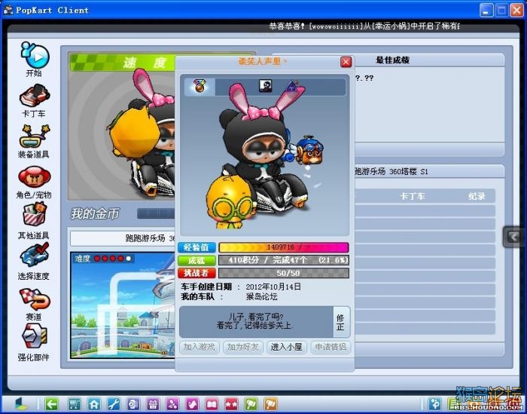The image size is (527, 414).
Task: Click the 车手创建日期 2012年10月14日 text
Action: tap(241, 287)
